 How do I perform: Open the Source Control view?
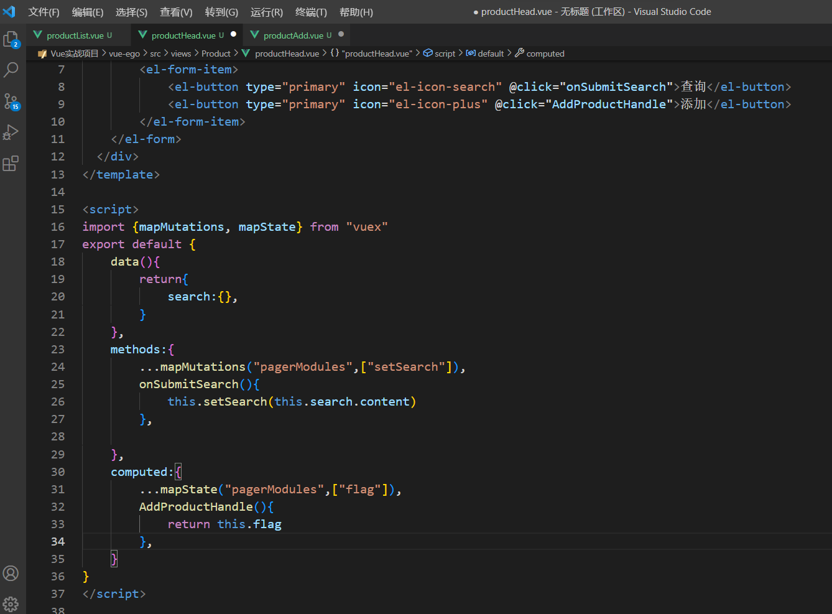(11, 101)
